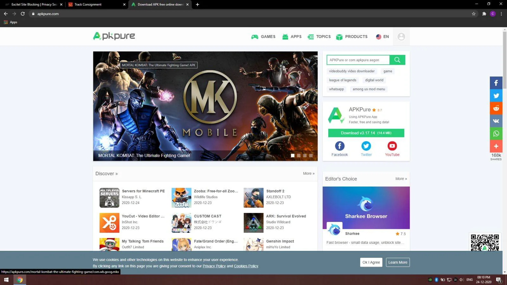The height and width of the screenshot is (285, 507).
Task: Open the Games section
Action: (263, 37)
